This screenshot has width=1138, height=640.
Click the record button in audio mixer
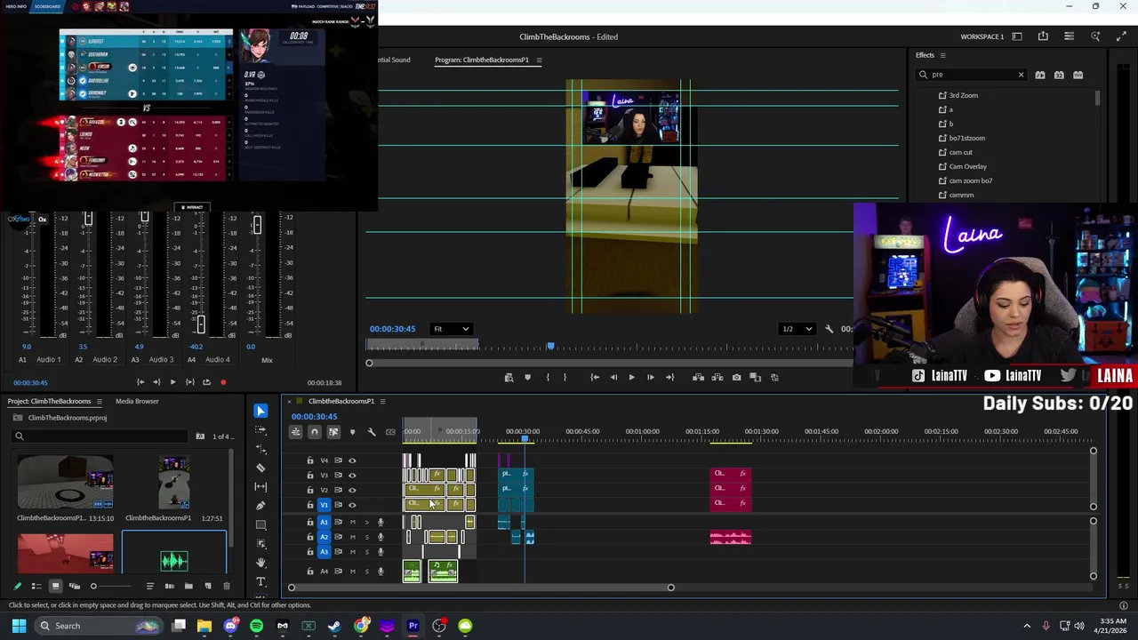point(223,383)
